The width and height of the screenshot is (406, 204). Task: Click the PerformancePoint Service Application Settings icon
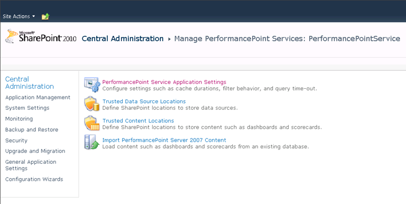coord(92,85)
